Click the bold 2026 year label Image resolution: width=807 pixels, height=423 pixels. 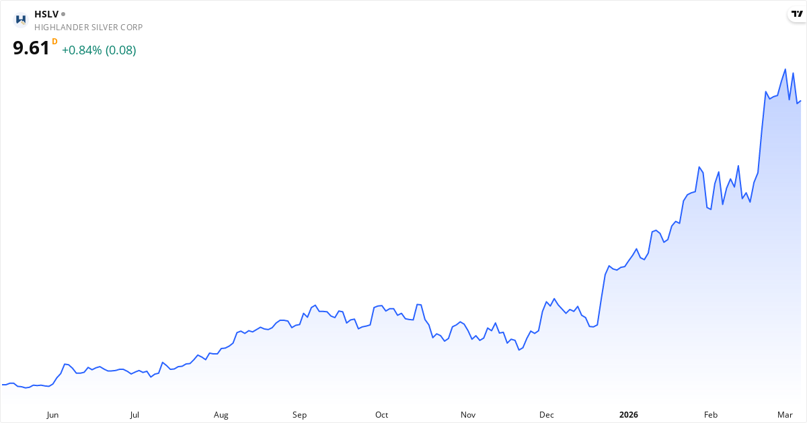[x=629, y=415]
